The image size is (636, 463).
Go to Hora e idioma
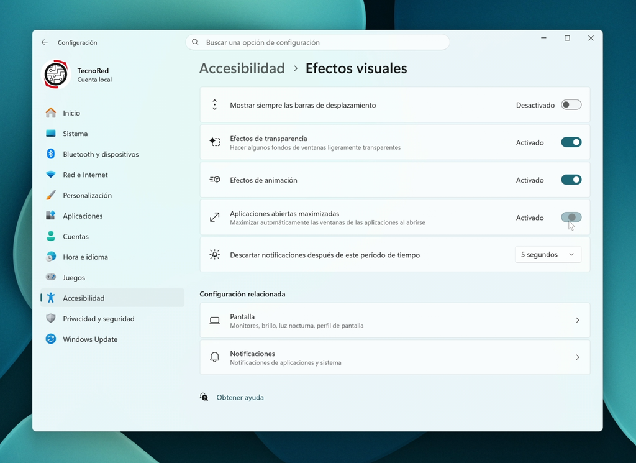click(x=112, y=257)
